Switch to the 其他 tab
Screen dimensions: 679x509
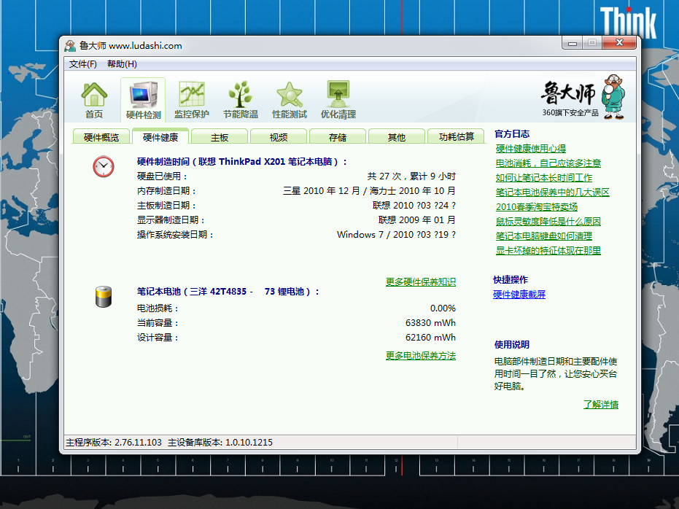point(397,137)
